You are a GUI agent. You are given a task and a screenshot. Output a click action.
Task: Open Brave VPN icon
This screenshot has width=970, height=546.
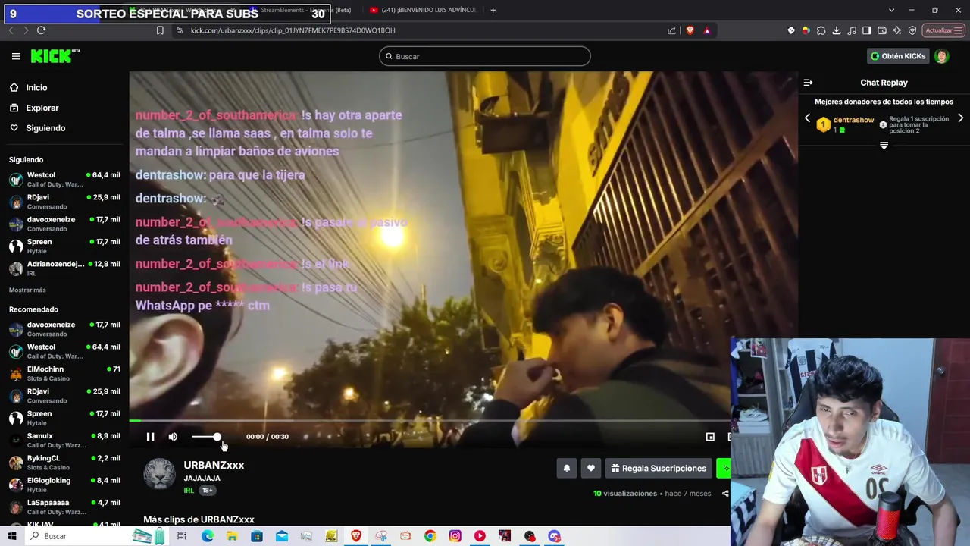(x=912, y=30)
